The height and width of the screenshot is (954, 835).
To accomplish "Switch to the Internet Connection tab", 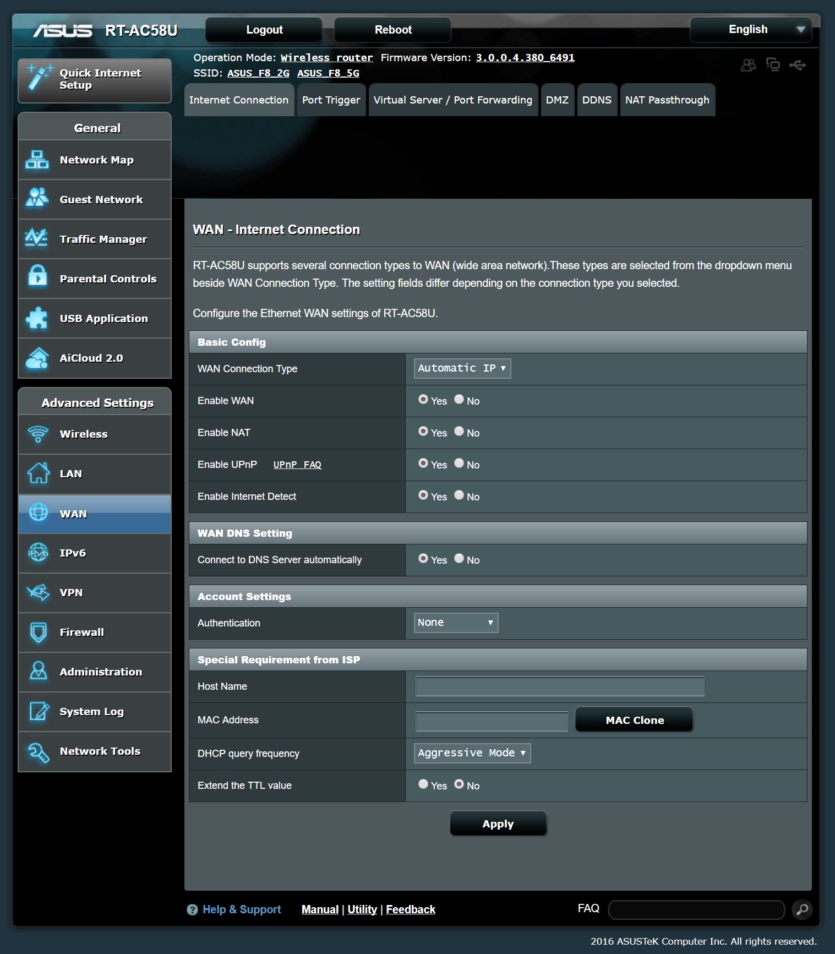I will tap(239, 100).
